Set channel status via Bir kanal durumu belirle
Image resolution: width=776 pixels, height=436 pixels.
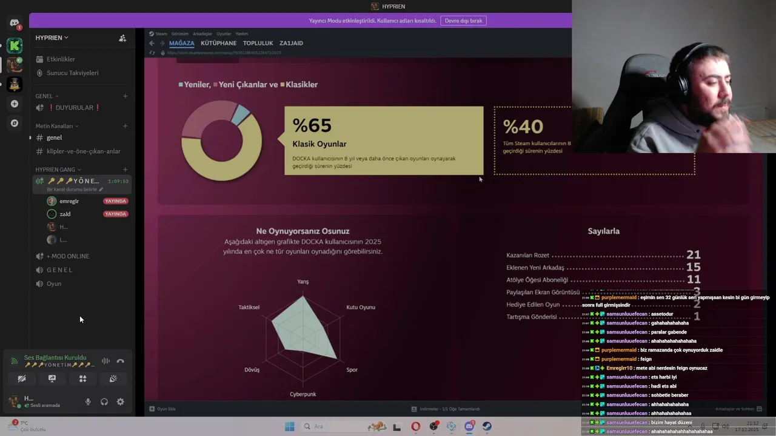[x=75, y=190]
